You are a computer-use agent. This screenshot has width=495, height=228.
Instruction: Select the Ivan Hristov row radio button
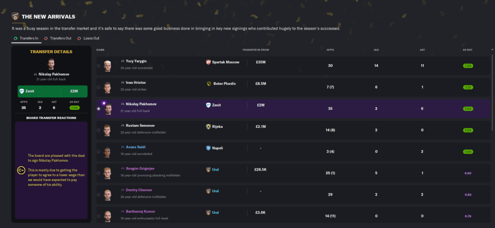click(x=99, y=87)
